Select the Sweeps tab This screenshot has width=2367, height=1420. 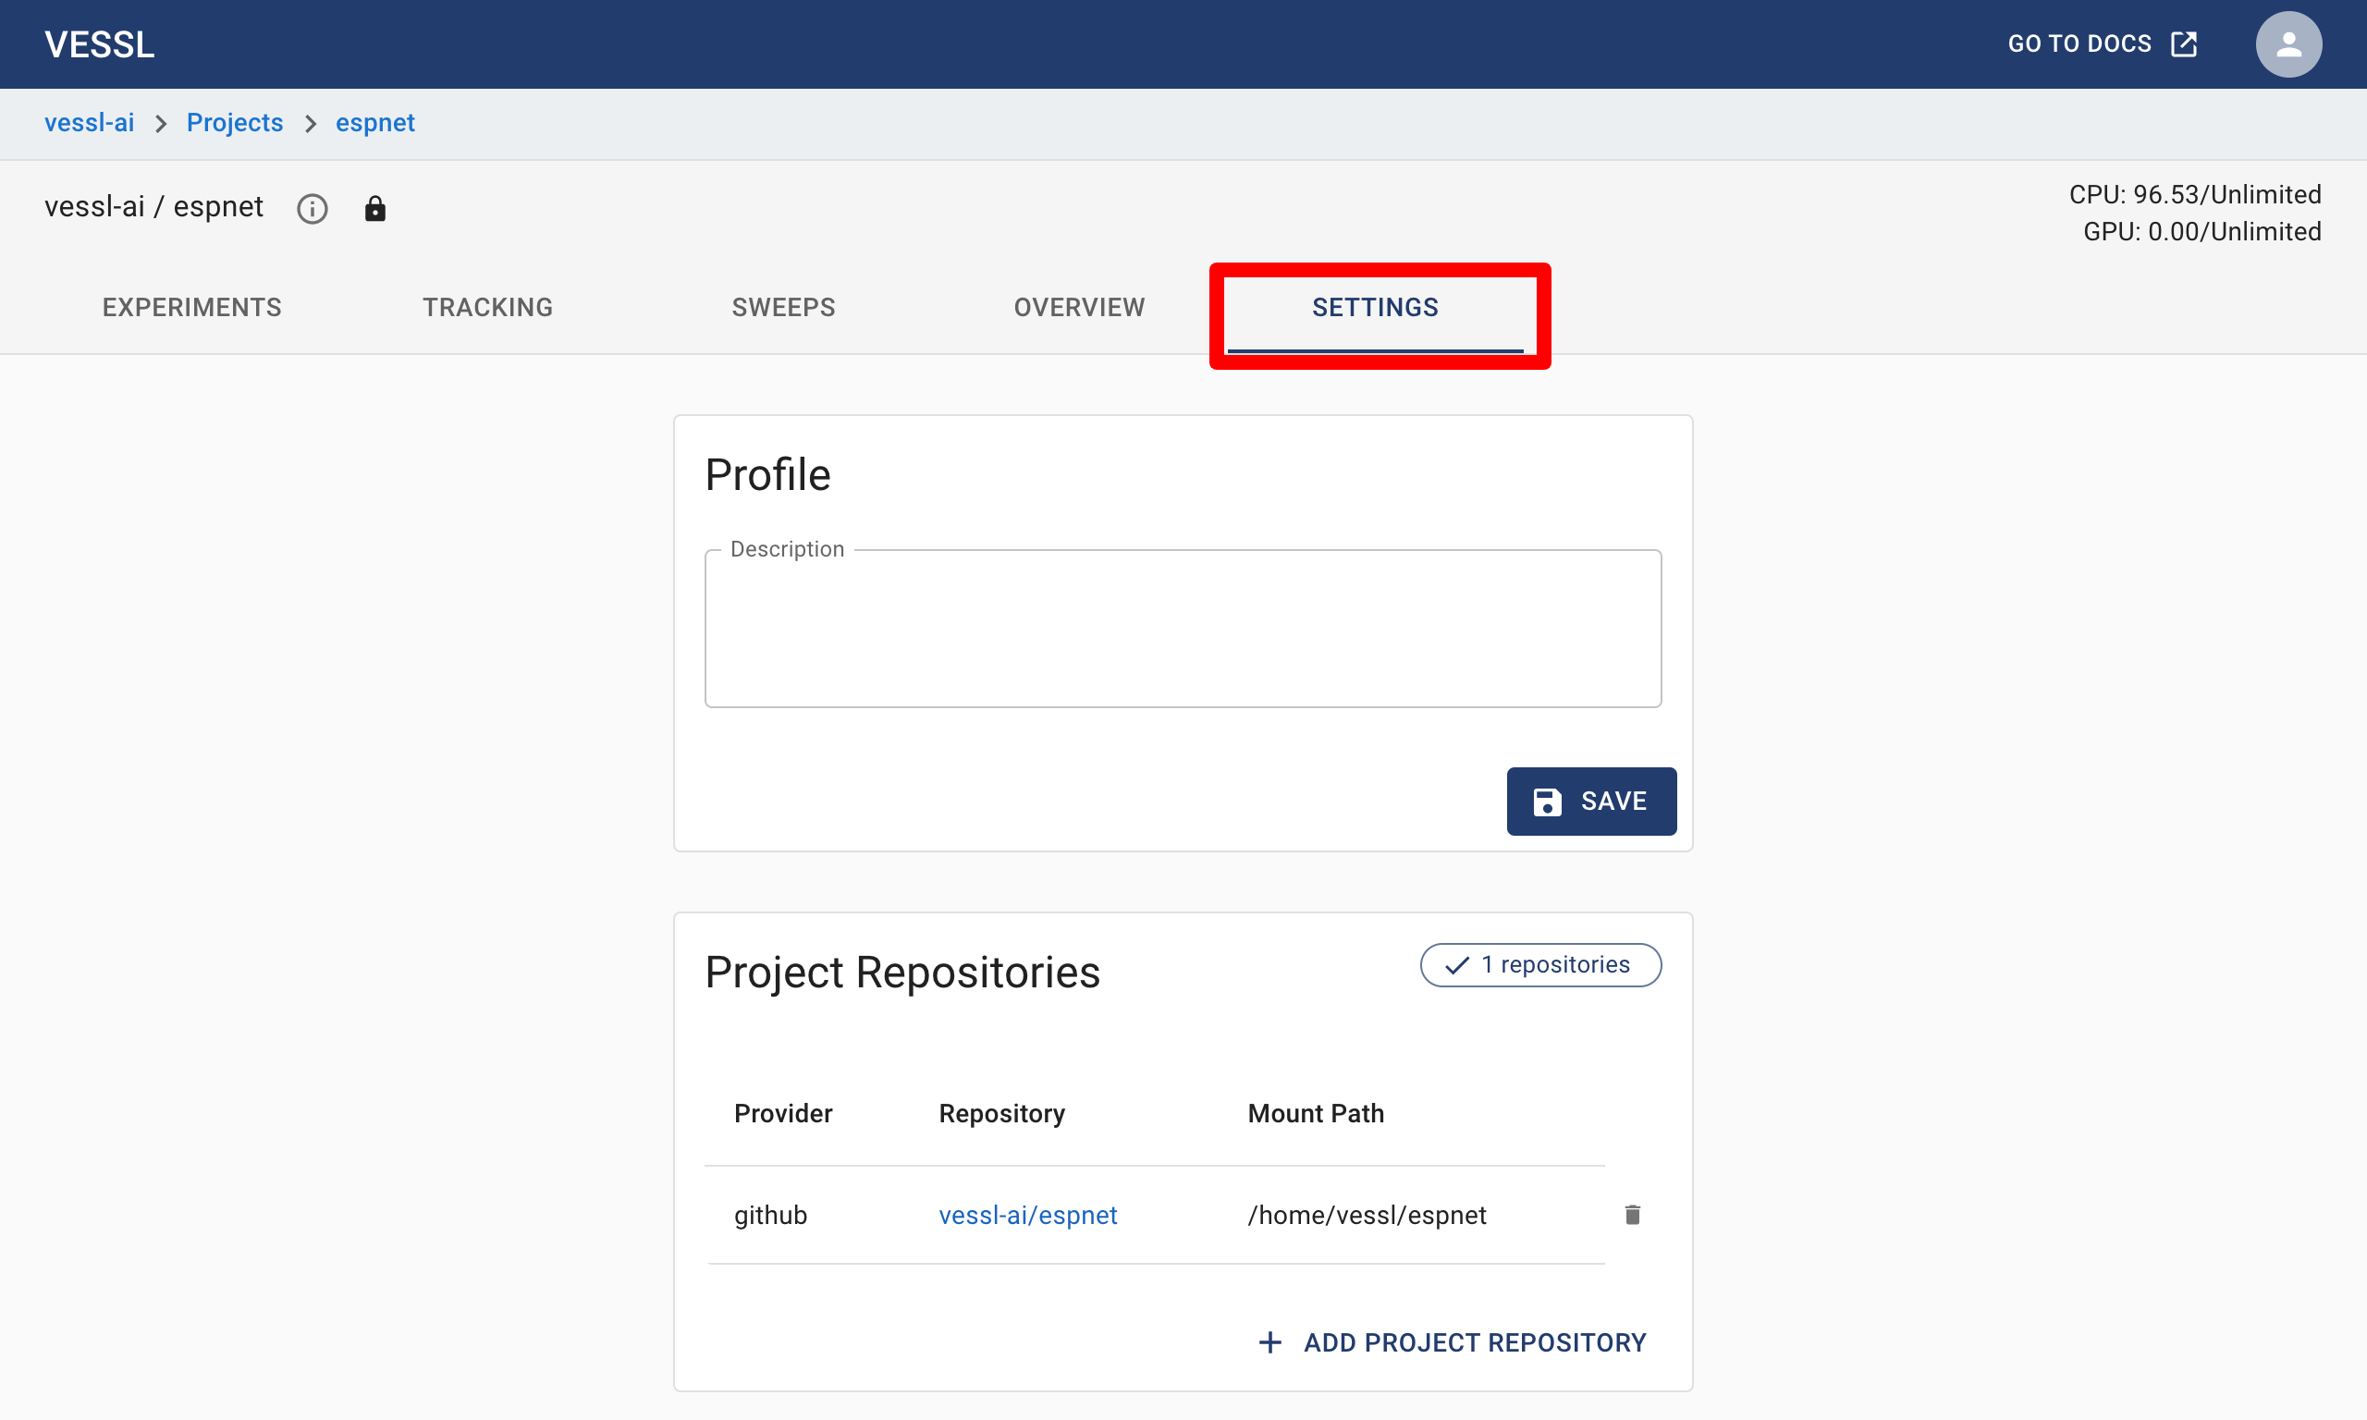pyautogui.click(x=783, y=307)
